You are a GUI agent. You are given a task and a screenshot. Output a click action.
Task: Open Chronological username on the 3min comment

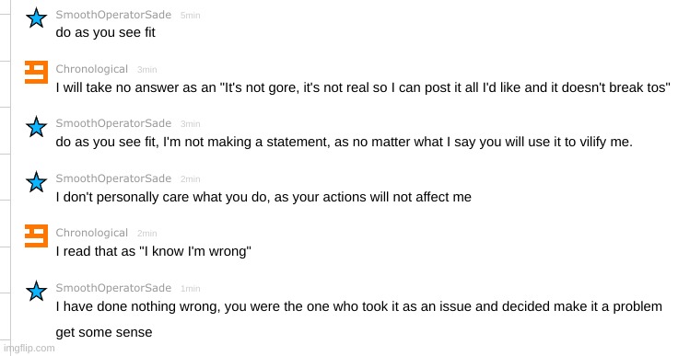[x=92, y=69]
